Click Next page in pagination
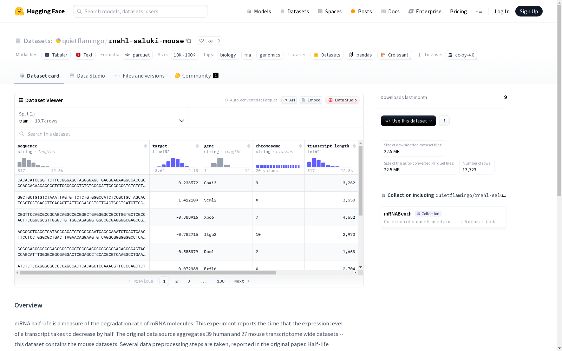Viewport: 562px width, 351px height. click(x=242, y=281)
